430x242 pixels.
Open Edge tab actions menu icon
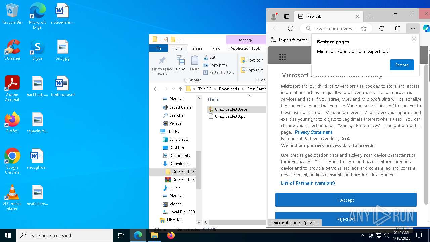click(x=287, y=16)
